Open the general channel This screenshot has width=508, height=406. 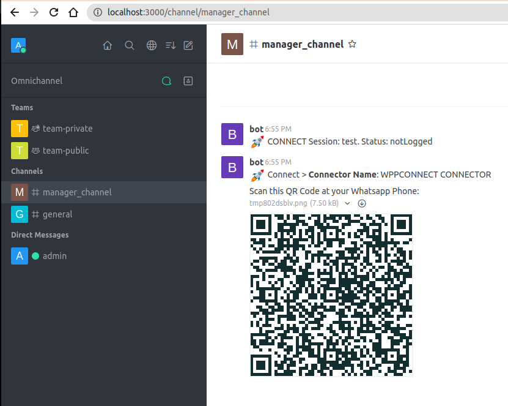104,214
